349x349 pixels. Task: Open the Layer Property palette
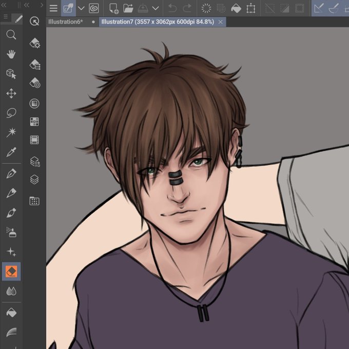pos(35,161)
